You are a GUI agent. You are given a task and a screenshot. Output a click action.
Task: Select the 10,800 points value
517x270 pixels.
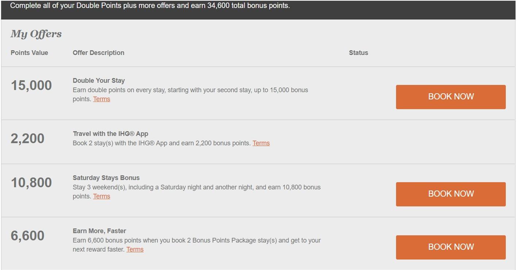[31, 183]
